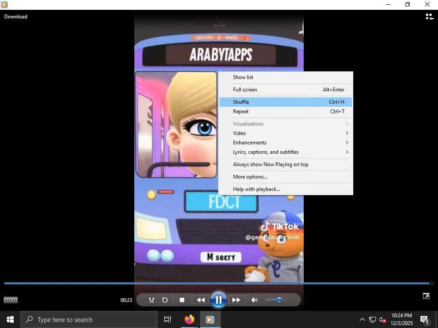Click the 00:23 elapsed time display
Viewport: 438px width, 328px height.
pyautogui.click(x=126, y=300)
